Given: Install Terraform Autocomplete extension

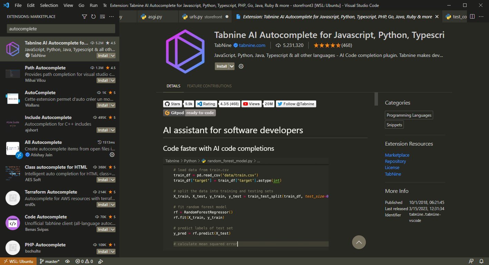Looking at the screenshot, I should point(103,205).
